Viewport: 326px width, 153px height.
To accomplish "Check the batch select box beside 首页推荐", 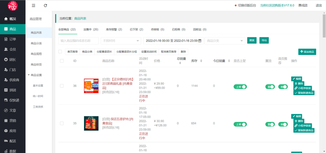I will 60,52.
